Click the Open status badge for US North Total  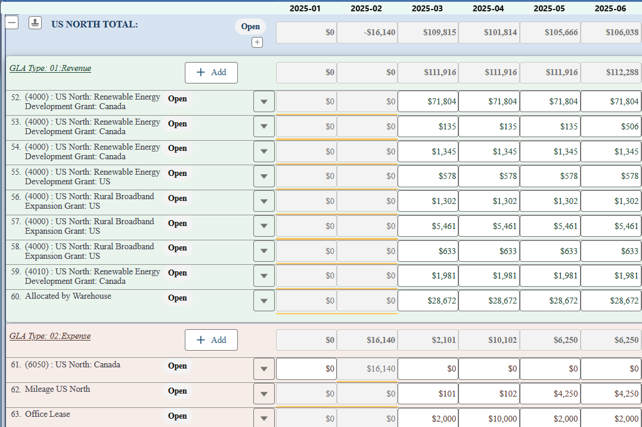tap(250, 27)
